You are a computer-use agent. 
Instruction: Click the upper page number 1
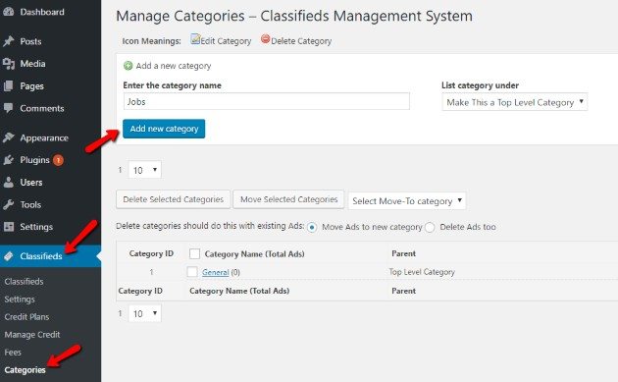pos(120,170)
